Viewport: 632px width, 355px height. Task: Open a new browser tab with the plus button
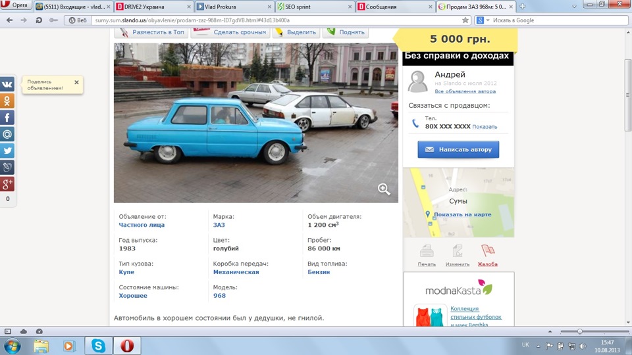pos(522,7)
